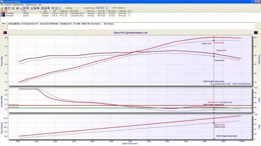Click the blue color swatch of the second run
Screen dimensions: 261x146
pyautogui.click(x=4, y=16)
